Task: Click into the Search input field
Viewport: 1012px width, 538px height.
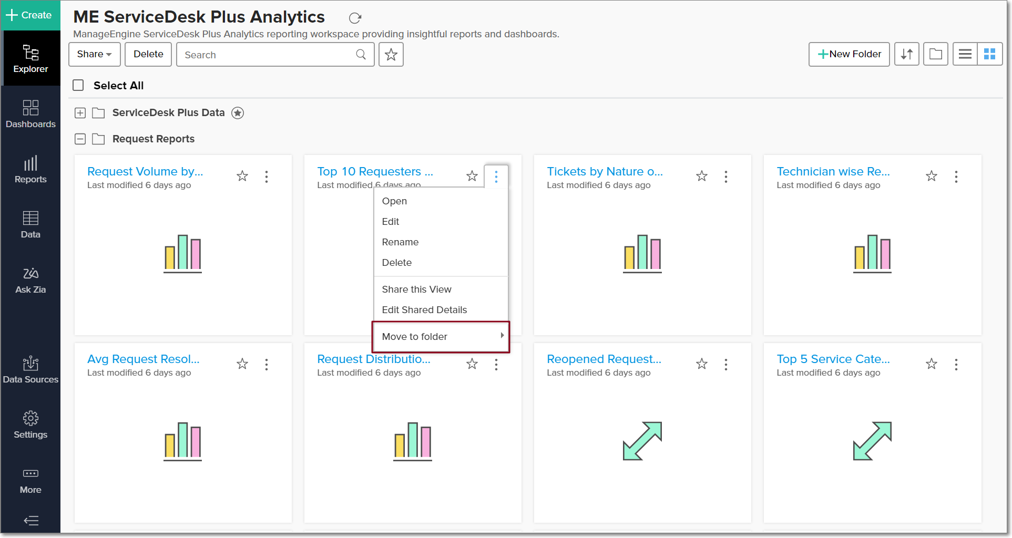Action: (x=268, y=55)
